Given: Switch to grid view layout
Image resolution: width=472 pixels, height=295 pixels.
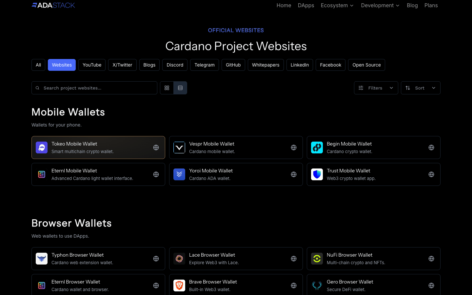Looking at the screenshot, I should pyautogui.click(x=167, y=88).
